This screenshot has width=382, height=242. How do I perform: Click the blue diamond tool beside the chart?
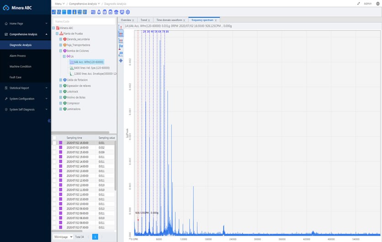click(121, 60)
